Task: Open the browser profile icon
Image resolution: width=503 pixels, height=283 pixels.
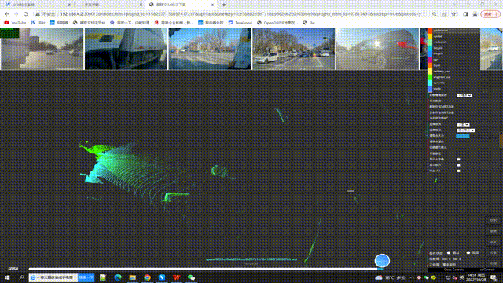Action: [475, 14]
